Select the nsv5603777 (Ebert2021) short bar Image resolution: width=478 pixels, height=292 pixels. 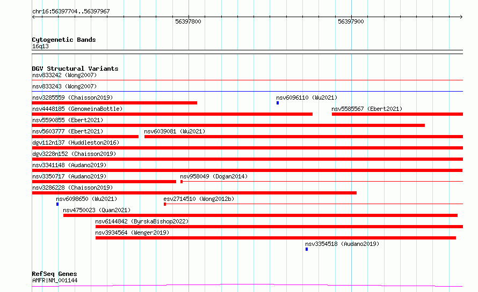point(85,137)
